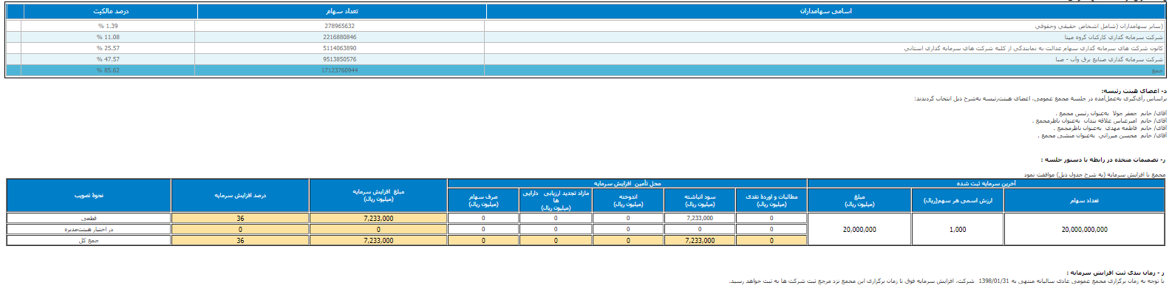This screenshot has height=294, width=1169.
Task: Click the 36 percent field in the قطعی row
Action: [240, 219]
